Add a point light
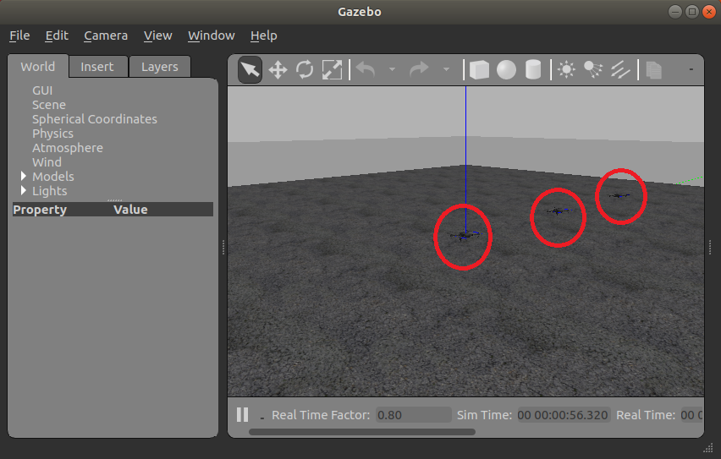This screenshot has width=721, height=459. pyautogui.click(x=566, y=70)
